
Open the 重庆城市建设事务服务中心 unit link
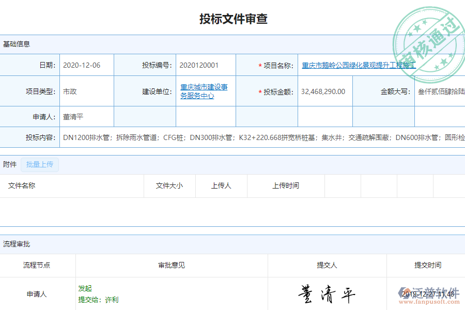click(x=204, y=91)
